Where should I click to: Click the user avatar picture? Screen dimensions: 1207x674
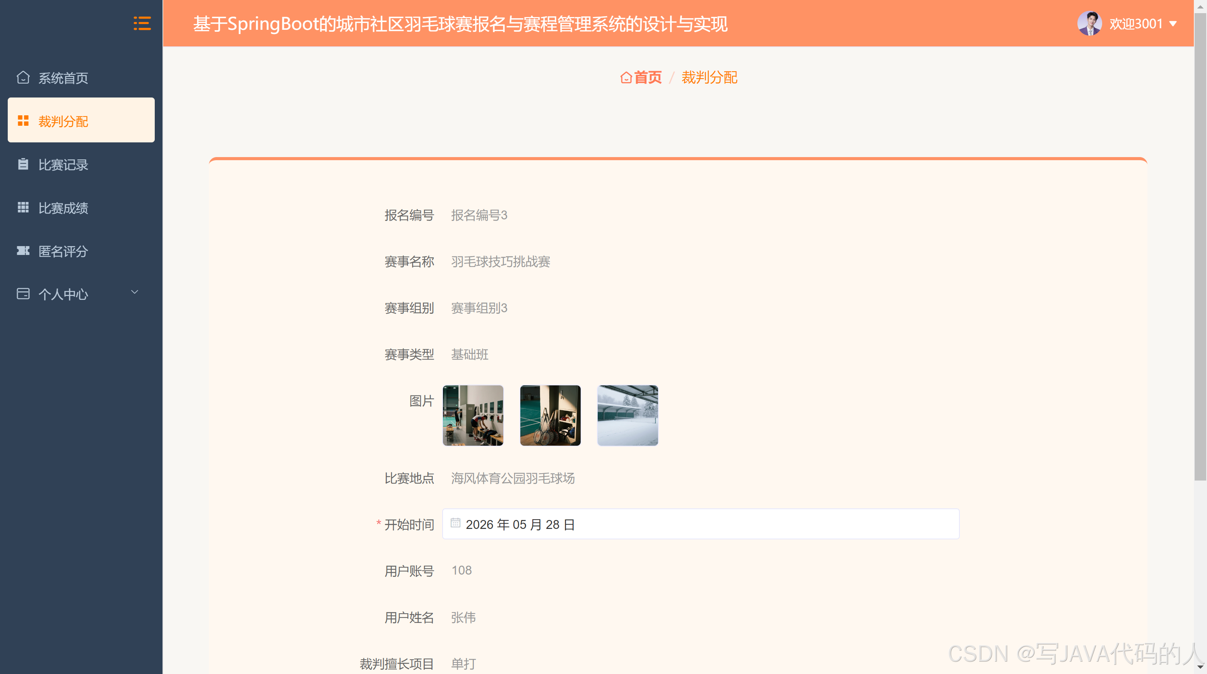1089,23
